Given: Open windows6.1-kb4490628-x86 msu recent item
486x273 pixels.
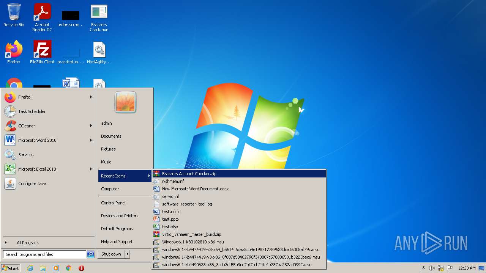Looking at the screenshot, I should tap(239, 265).
